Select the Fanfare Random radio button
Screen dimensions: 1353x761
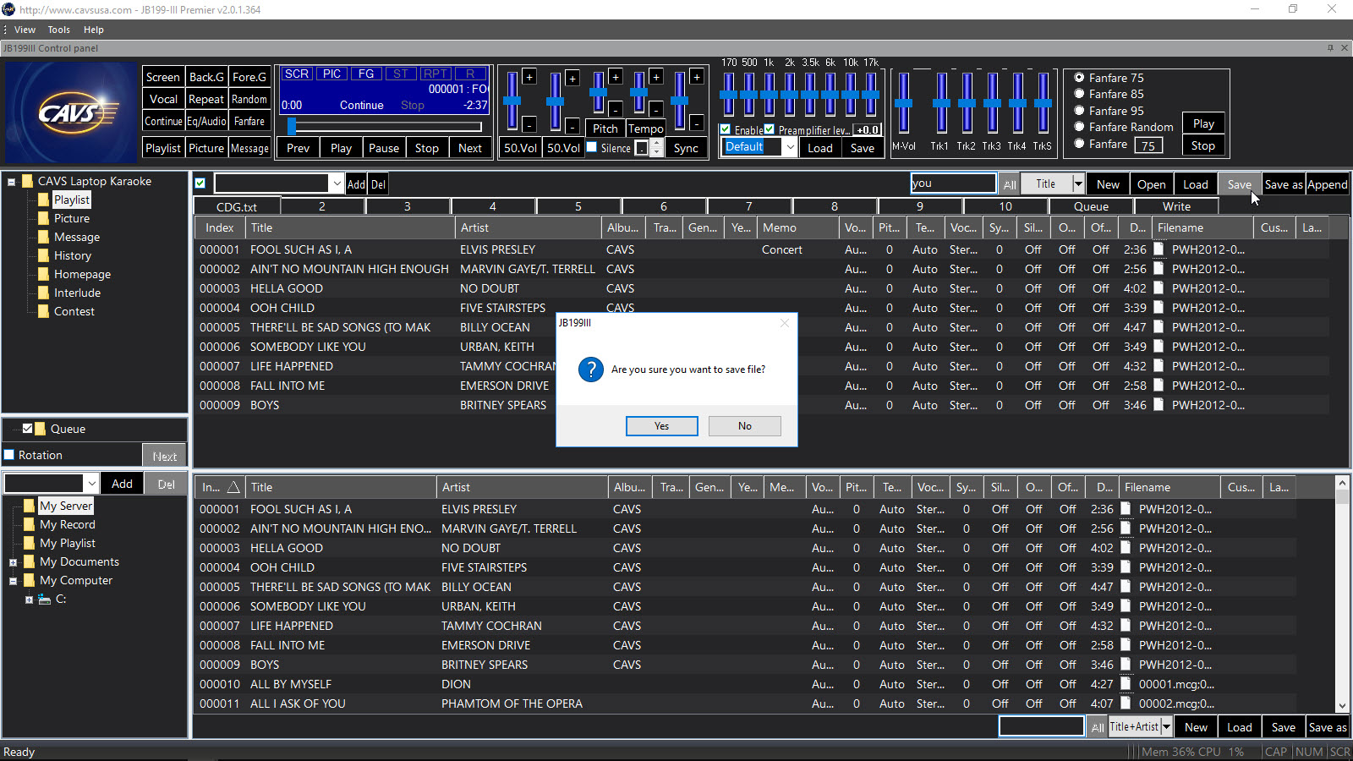coord(1079,127)
